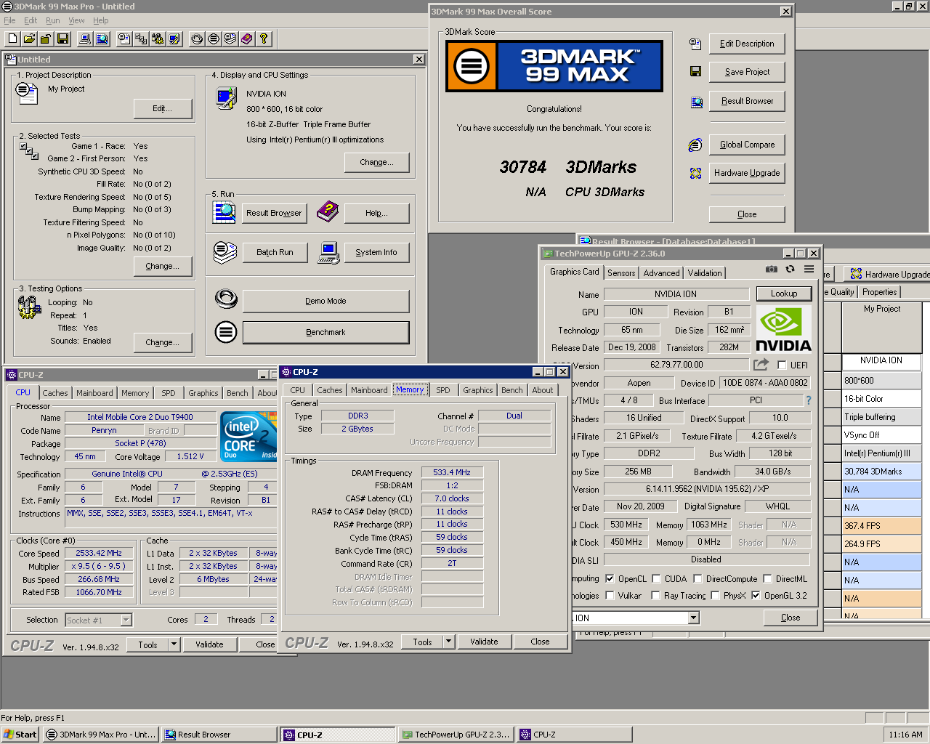Click the large Benchmark button
This screenshot has width=930, height=744.
click(x=325, y=332)
